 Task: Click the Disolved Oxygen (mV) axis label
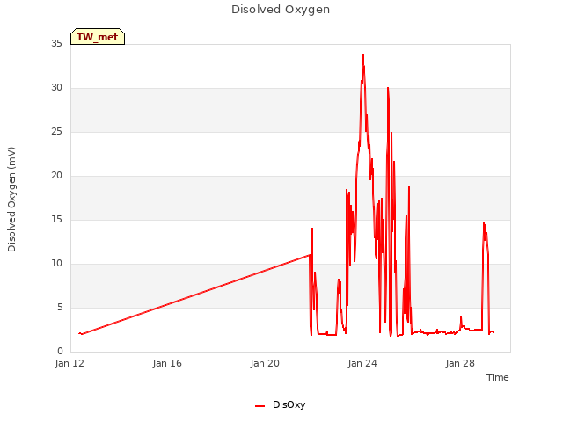11,200
